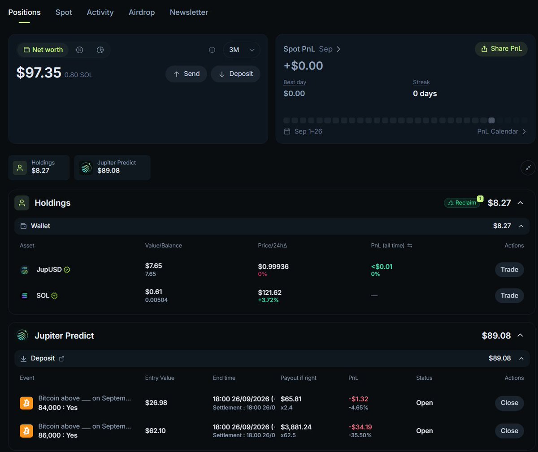The width and height of the screenshot is (538, 452).
Task: Click the Share PnL button
Action: pos(501,48)
